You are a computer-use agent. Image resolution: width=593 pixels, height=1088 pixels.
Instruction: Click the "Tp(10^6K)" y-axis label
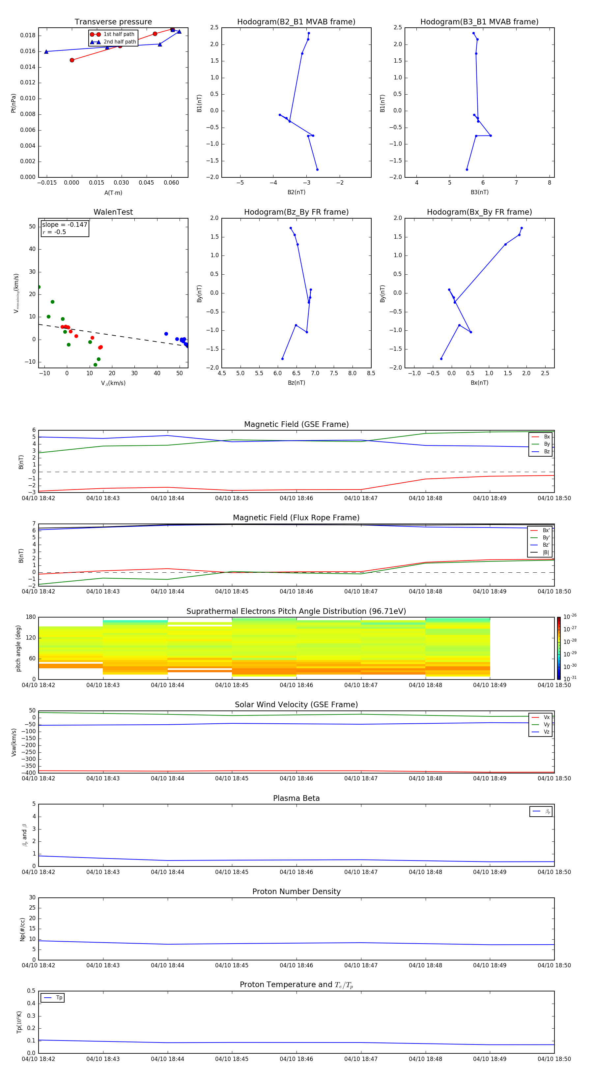pyautogui.click(x=19, y=1022)
